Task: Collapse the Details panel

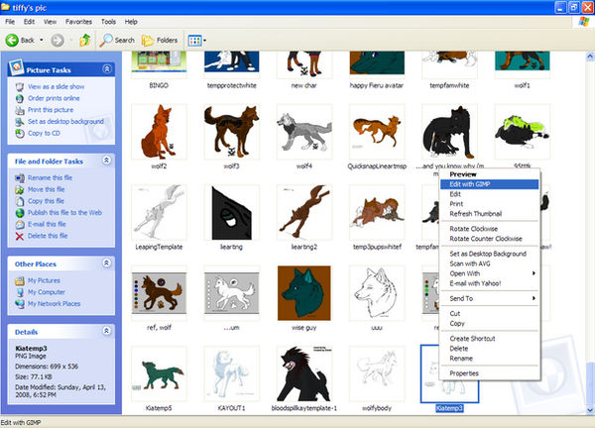Action: [107, 331]
